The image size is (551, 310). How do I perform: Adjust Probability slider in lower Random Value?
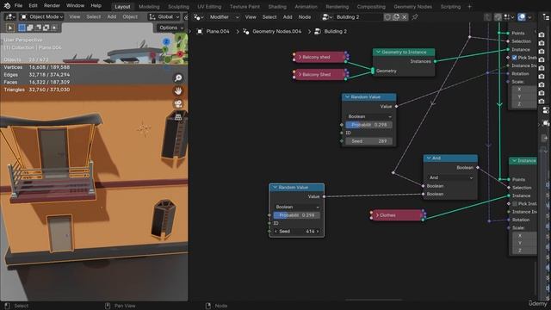296,215
